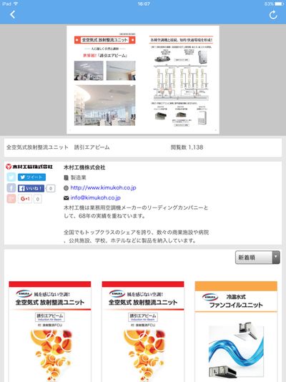Click the 木村工機株式会社 company logo
The width and height of the screenshot is (286, 382).
[29, 167]
